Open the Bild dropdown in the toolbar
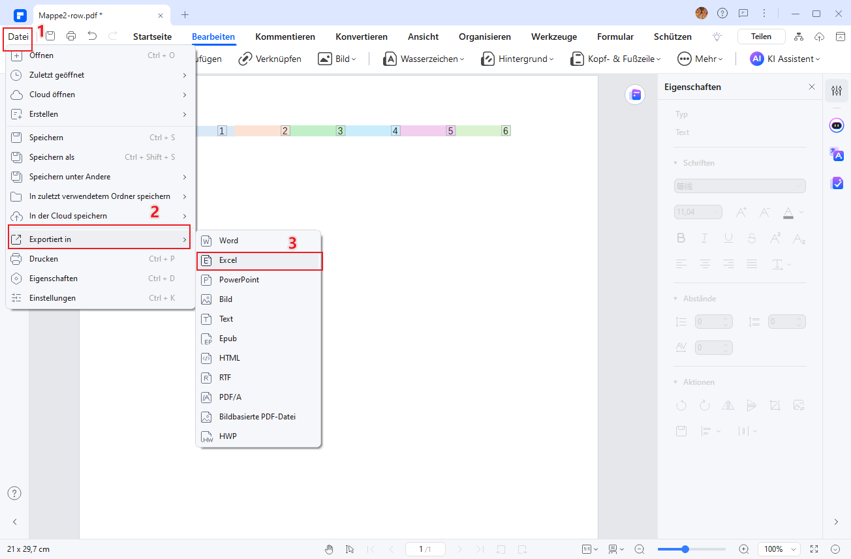Image resolution: width=851 pixels, height=559 pixels. click(337, 59)
